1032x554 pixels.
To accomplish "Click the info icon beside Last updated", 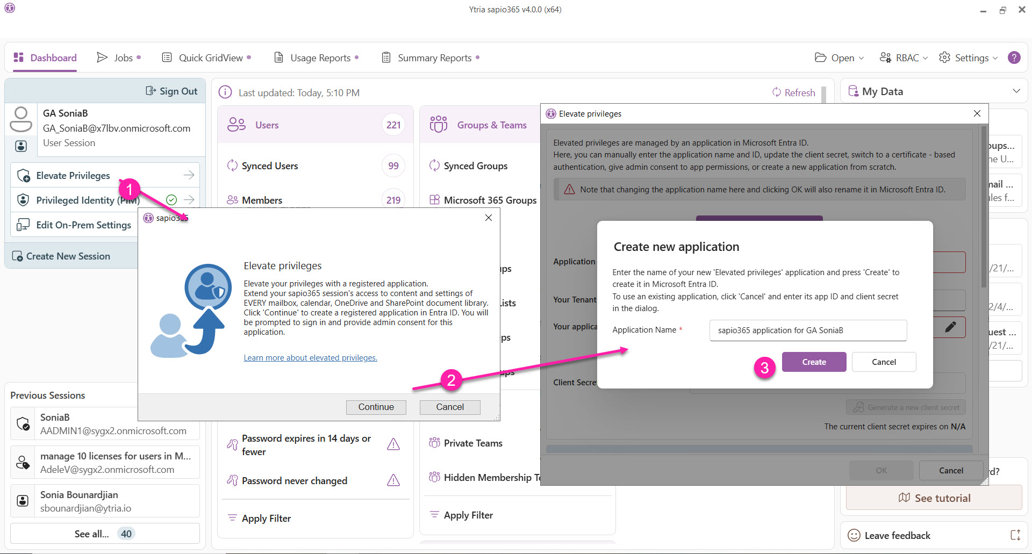I will pyautogui.click(x=225, y=92).
